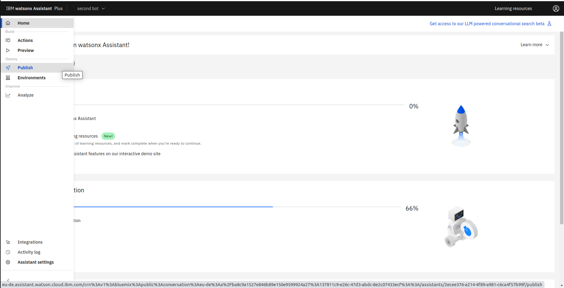The image size is (564, 288).
Task: Open Analyze under Improve
Action: 37,95
